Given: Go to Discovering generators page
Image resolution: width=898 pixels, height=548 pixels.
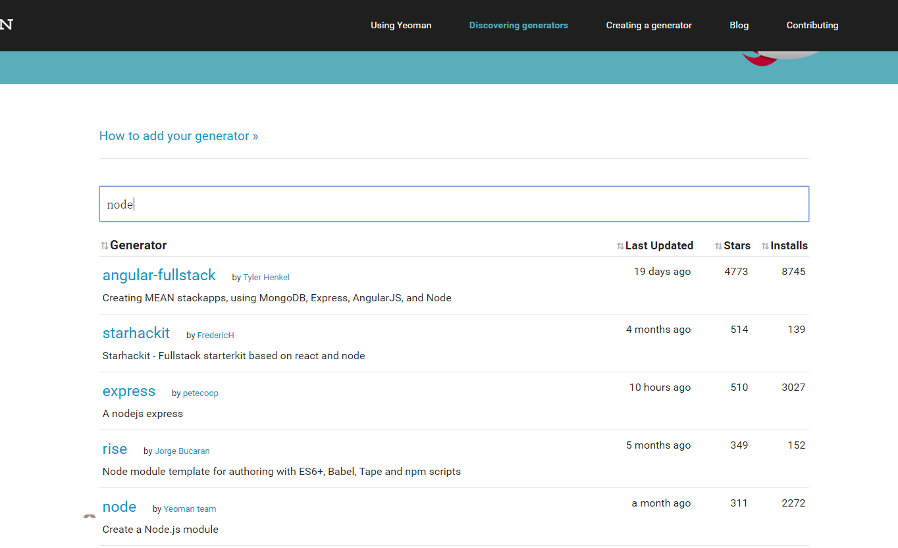Looking at the screenshot, I should click(x=518, y=25).
